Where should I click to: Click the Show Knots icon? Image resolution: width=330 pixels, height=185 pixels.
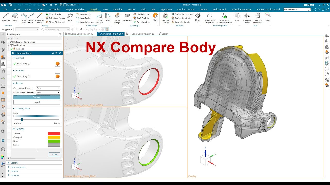click(x=31, y=18)
